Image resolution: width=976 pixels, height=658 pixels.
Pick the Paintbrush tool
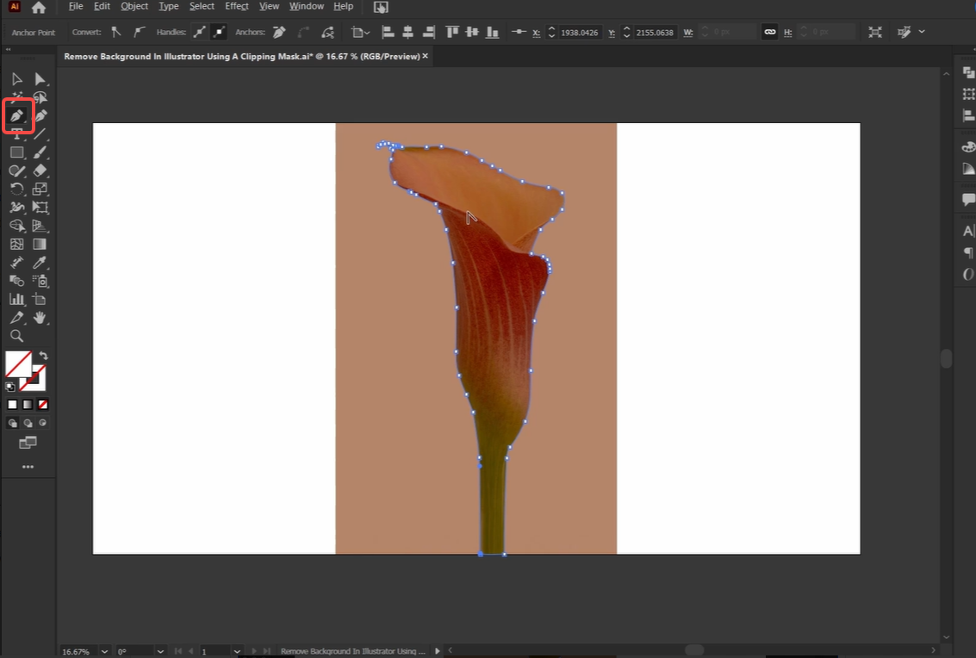point(40,152)
